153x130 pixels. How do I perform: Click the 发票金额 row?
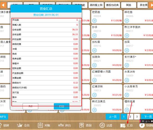[x=45, y=78]
